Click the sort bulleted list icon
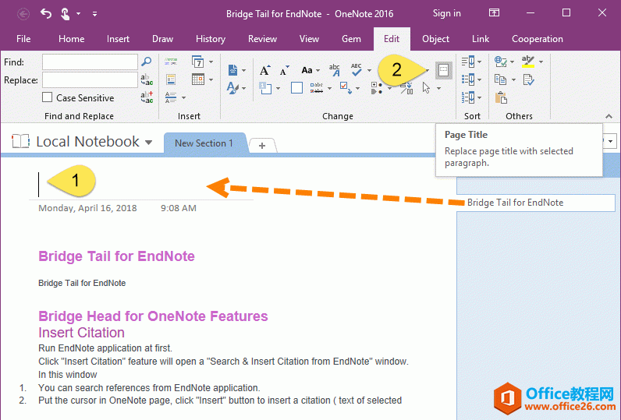This screenshot has width=621, height=420. click(468, 79)
